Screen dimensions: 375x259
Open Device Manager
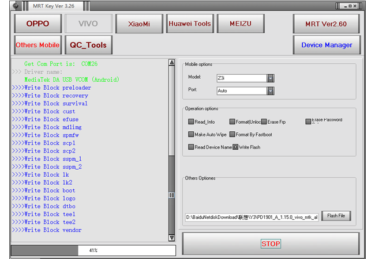[x=327, y=45]
